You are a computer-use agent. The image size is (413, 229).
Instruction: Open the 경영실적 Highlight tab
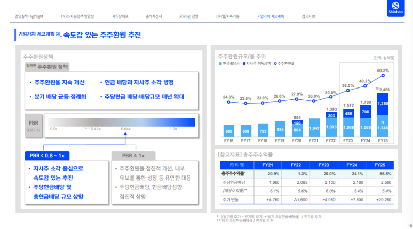coord(29,17)
